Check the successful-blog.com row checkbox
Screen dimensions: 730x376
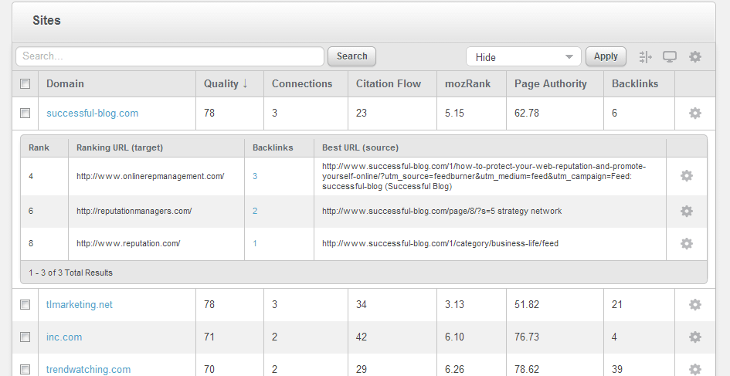click(25, 113)
